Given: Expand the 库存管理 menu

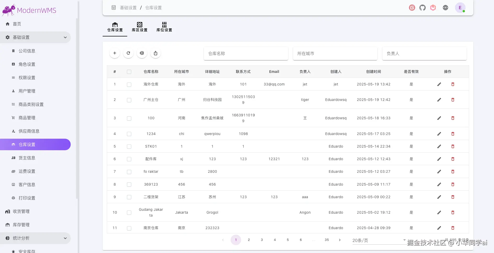Looking at the screenshot, I should coord(35,225).
